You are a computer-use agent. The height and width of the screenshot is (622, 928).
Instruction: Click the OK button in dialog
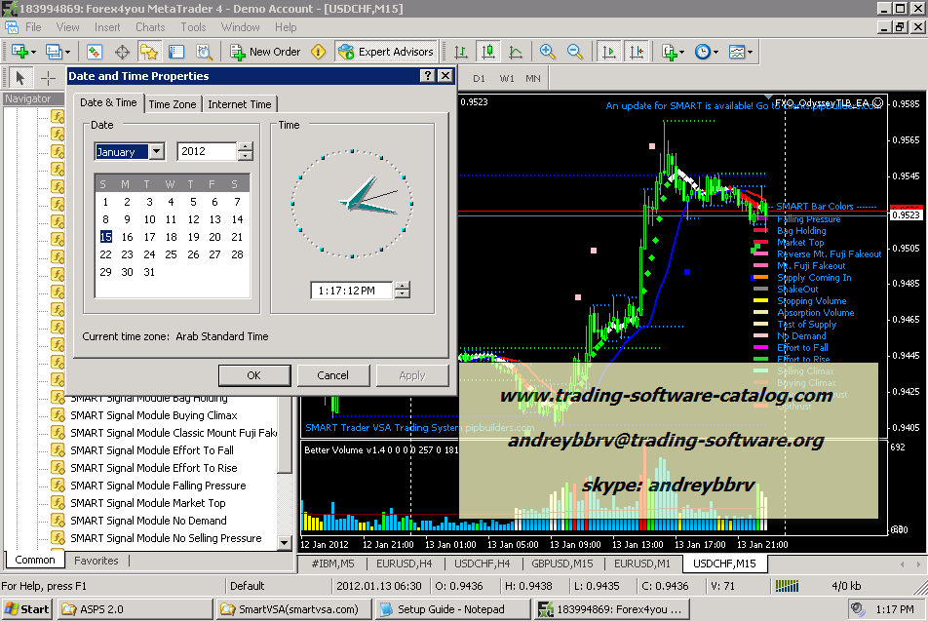pos(253,375)
